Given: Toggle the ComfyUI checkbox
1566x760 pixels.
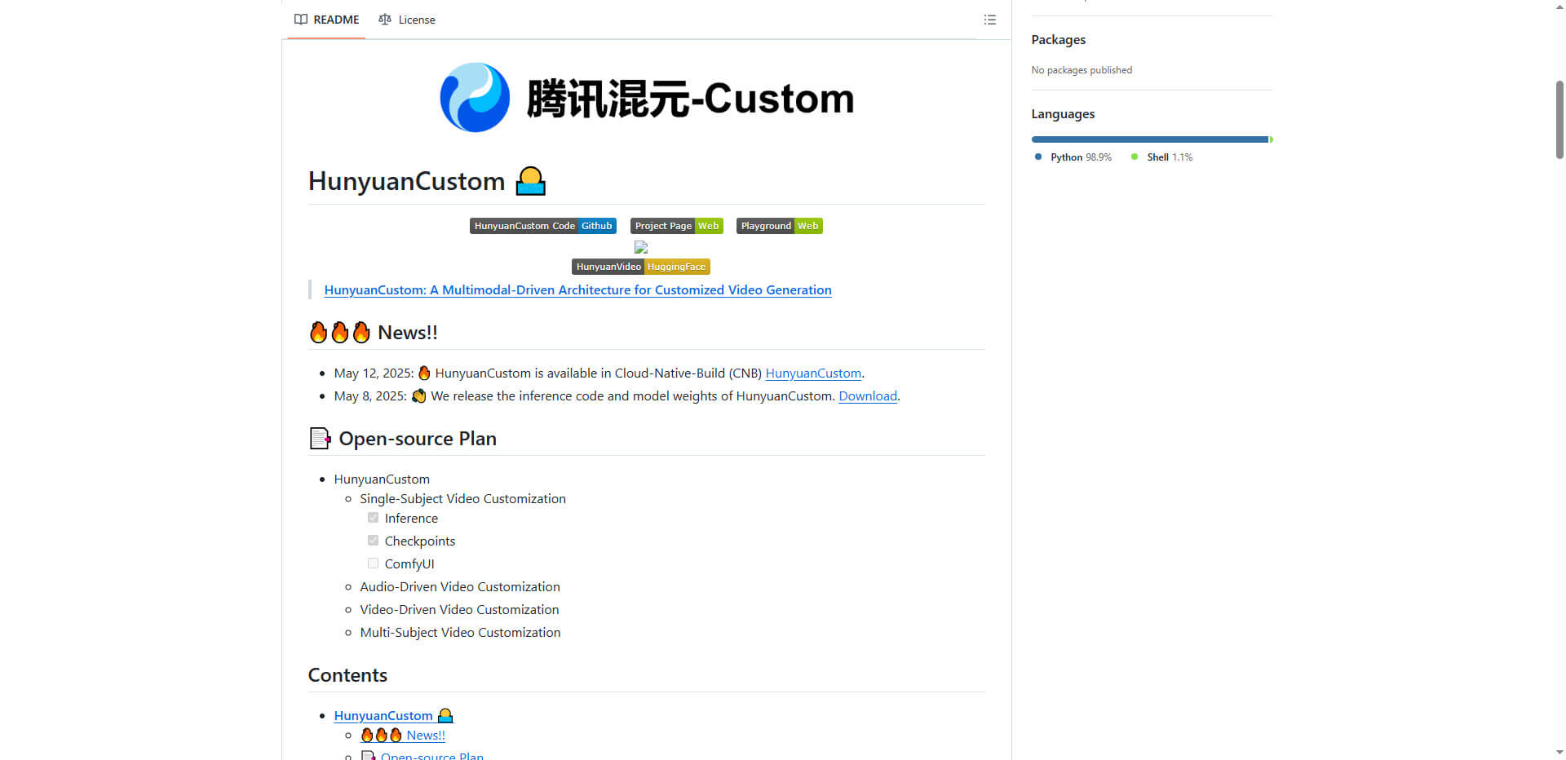Looking at the screenshot, I should pyautogui.click(x=373, y=563).
